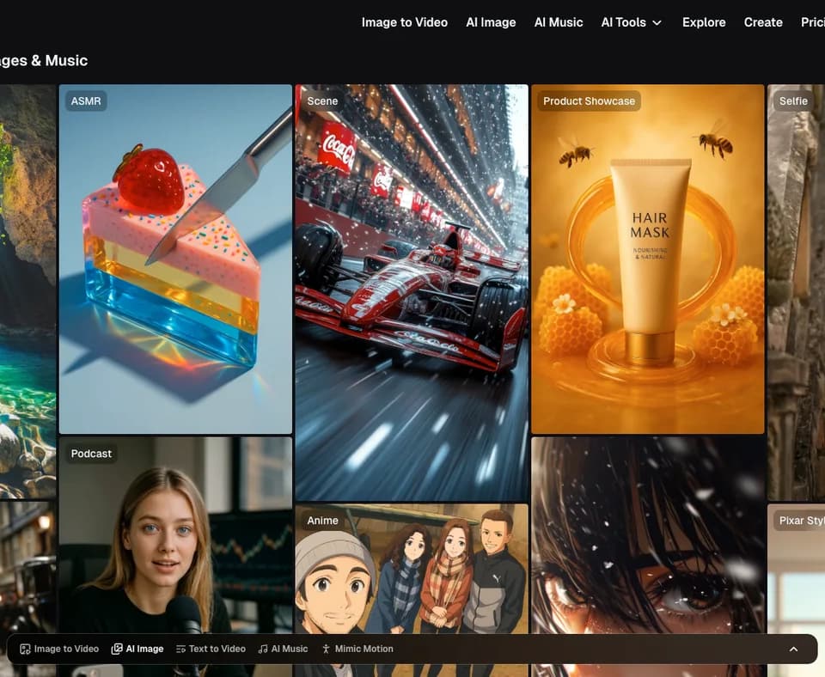Open the Podcast woman with microphone thumbnail
825x677 pixels.
click(175, 542)
